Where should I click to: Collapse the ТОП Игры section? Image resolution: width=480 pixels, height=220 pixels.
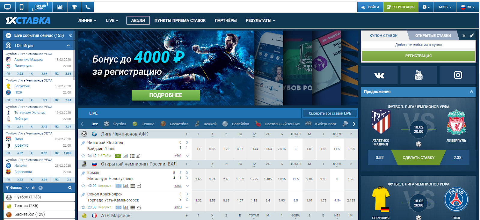(x=68, y=46)
